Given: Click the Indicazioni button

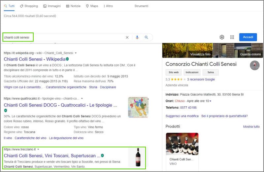Looking at the screenshot, I should (192, 72).
